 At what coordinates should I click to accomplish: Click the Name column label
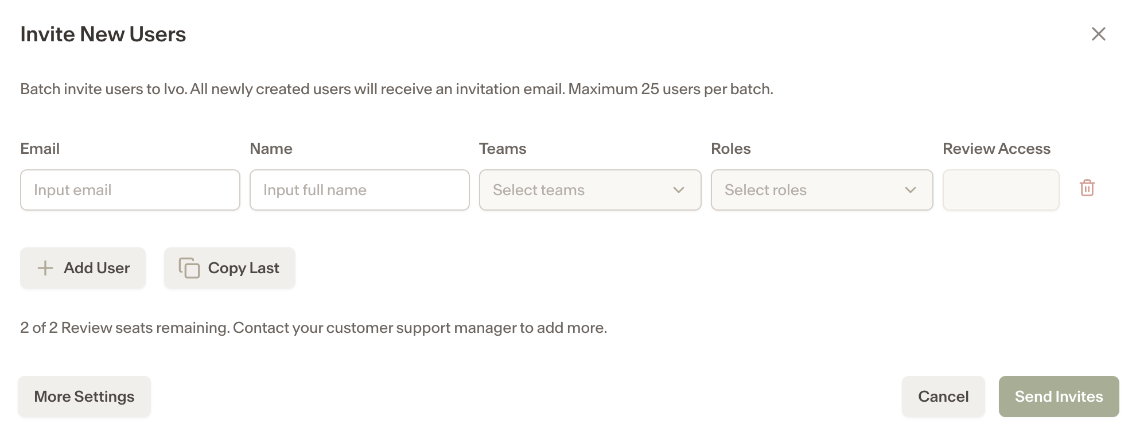tap(271, 149)
